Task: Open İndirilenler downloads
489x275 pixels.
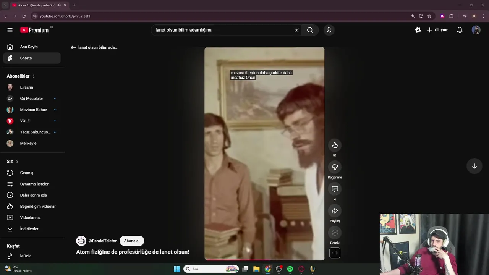Action: point(32,229)
